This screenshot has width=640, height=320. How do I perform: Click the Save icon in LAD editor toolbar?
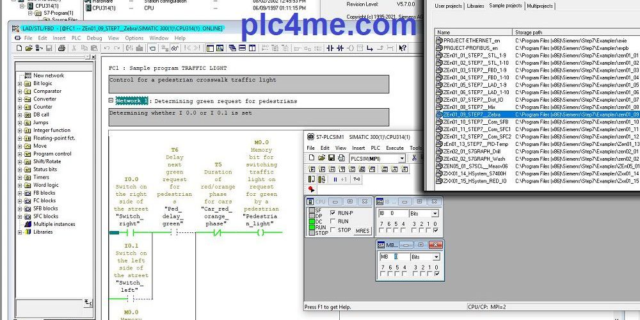tap(49, 48)
